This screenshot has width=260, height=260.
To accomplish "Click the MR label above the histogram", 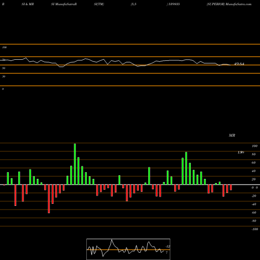I will tap(232, 135).
